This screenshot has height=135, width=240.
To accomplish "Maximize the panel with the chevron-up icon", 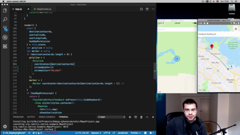I will (x=147, y=117).
